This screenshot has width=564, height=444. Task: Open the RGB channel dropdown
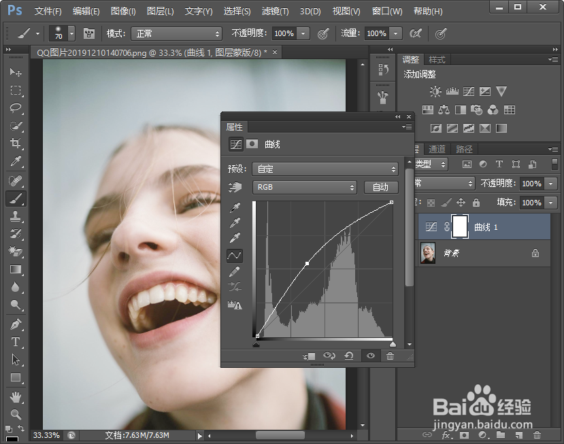[304, 187]
